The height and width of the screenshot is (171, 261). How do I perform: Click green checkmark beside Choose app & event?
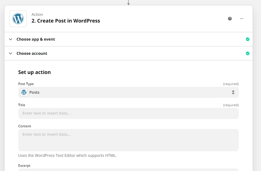(x=247, y=39)
